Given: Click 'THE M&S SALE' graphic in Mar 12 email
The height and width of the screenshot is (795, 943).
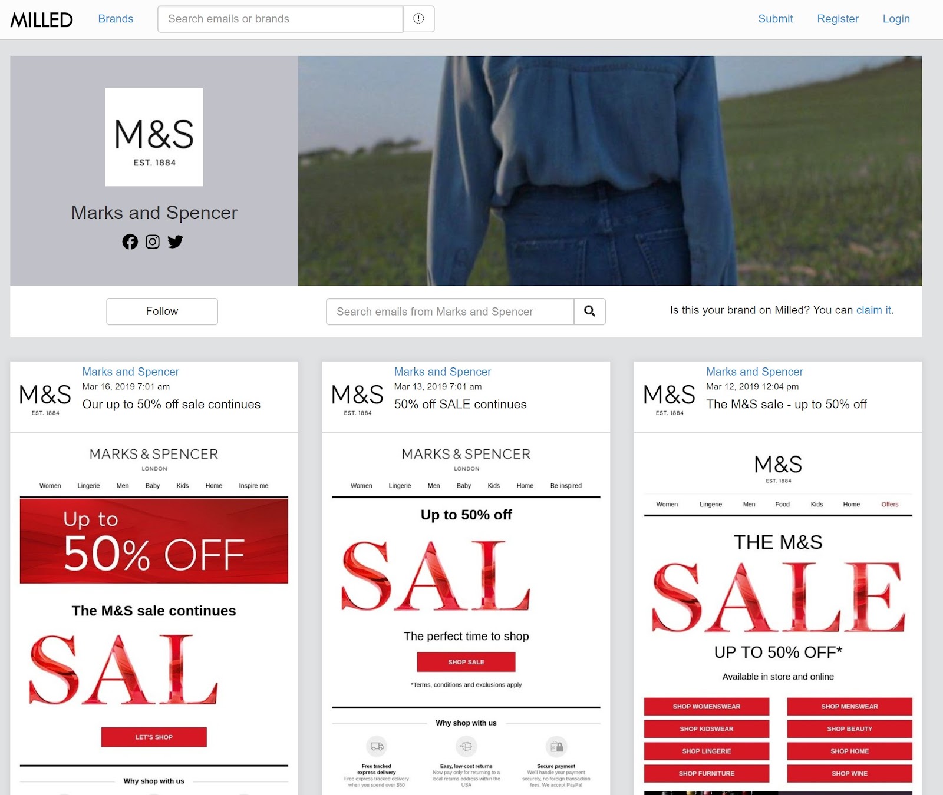Looking at the screenshot, I should (778, 583).
